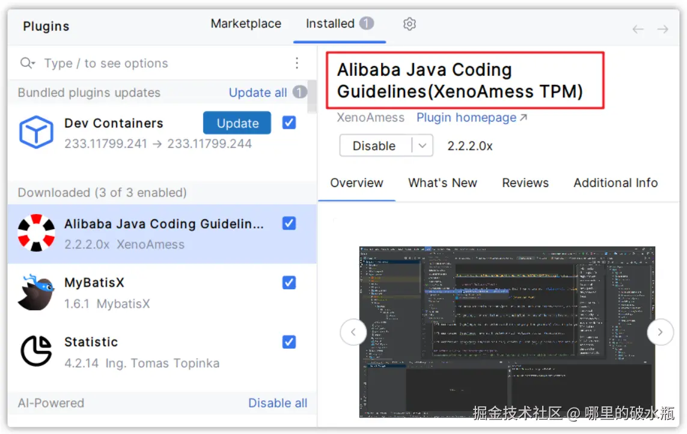The height and width of the screenshot is (434, 687).
Task: Open the Plugin homepage link
Action: pos(471,117)
